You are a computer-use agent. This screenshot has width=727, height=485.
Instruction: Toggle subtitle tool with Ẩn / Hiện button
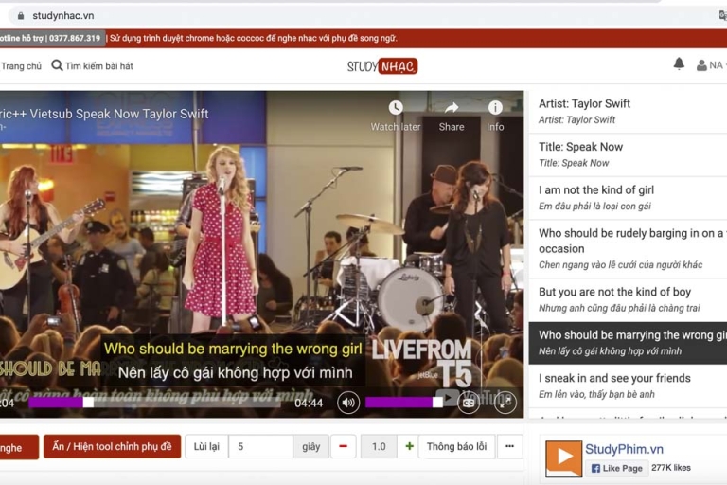point(112,446)
